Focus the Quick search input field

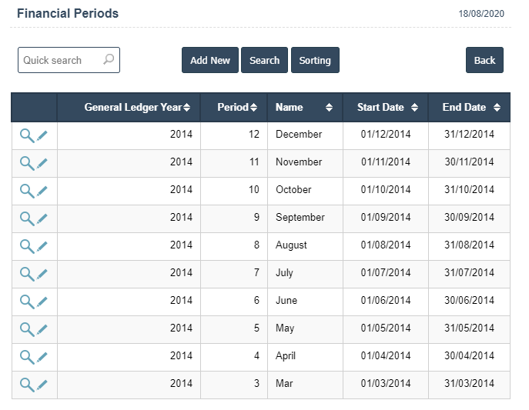[x=60, y=60]
